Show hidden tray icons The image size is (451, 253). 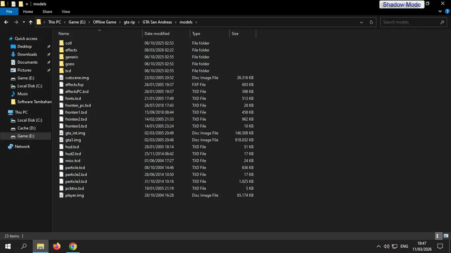[x=378, y=246]
